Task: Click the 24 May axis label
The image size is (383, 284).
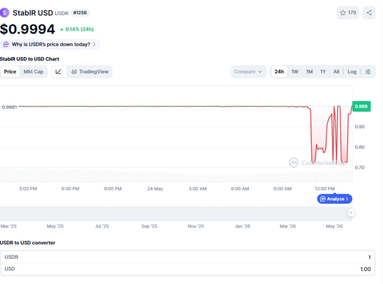Action: tap(155, 189)
